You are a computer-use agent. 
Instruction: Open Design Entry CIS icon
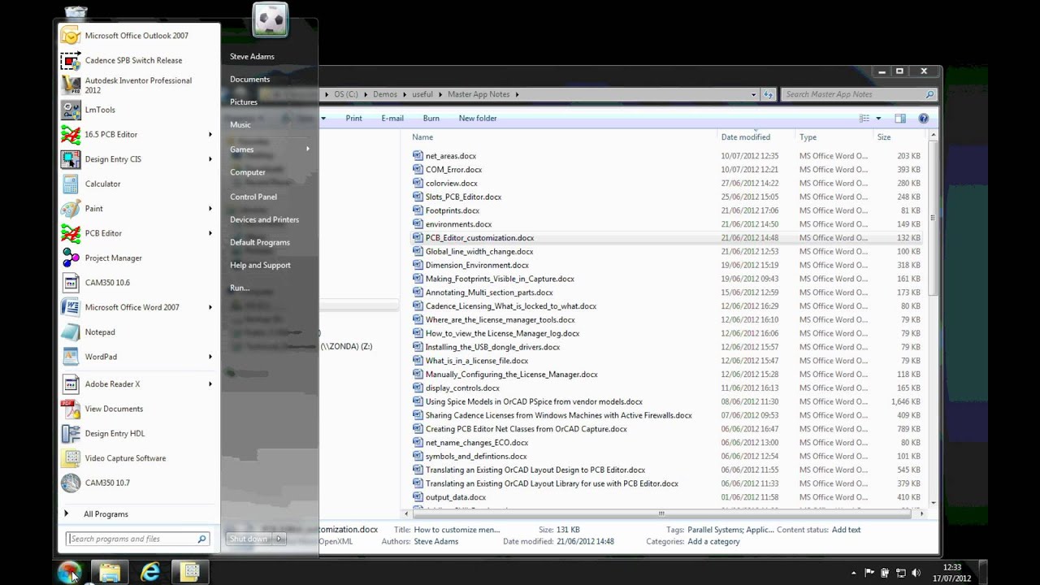coord(71,159)
